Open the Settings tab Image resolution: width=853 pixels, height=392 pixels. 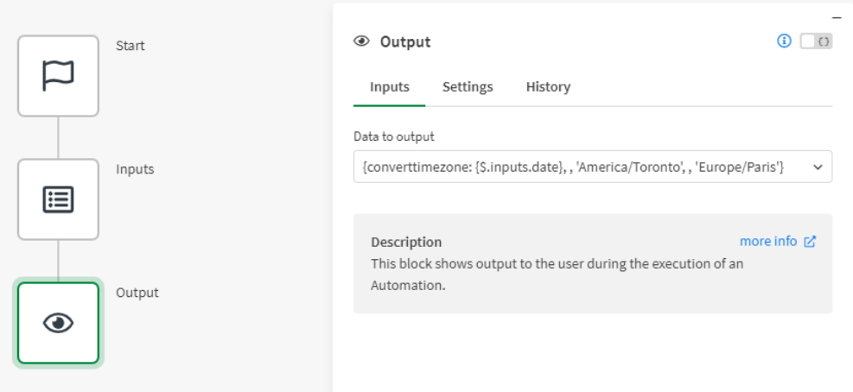pyautogui.click(x=468, y=86)
